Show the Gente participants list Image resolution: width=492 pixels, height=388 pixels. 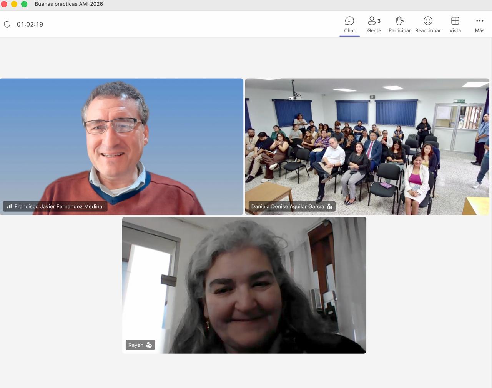374,25
